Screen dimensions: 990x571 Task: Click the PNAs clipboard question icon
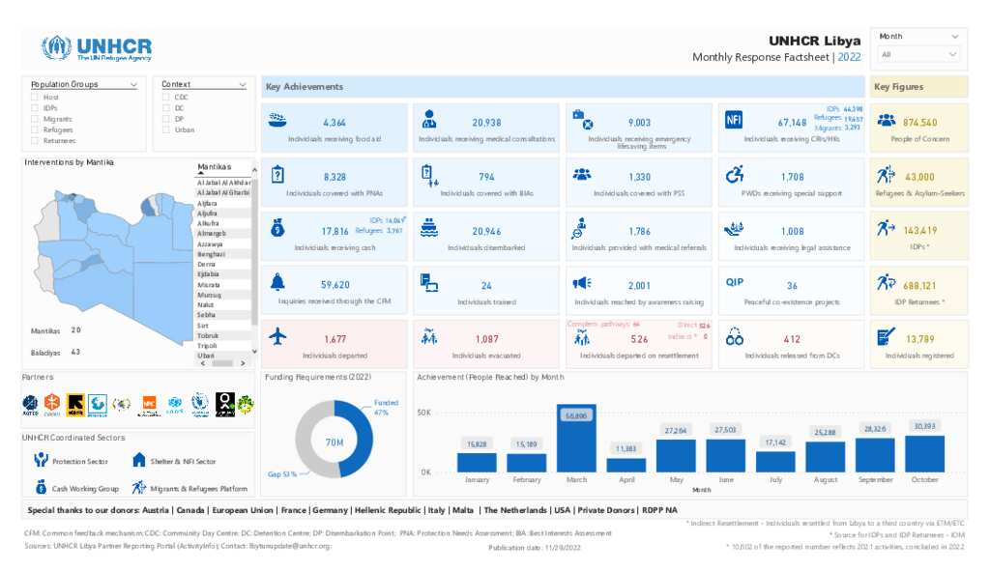point(277,174)
